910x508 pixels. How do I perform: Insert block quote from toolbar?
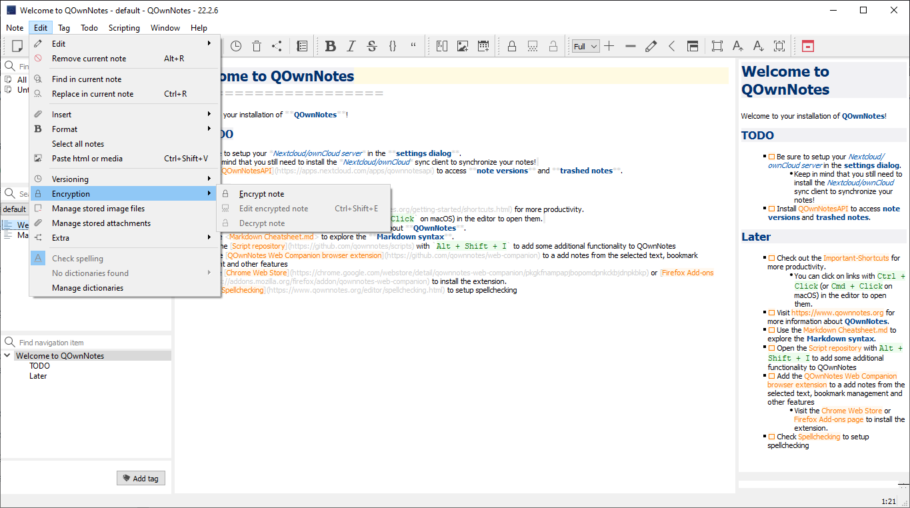413,46
